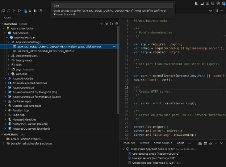Reveal hidden value of SCM_DO_BUILD_DURING_DEPLOYMENT
Screen dimensions: 226x167
point(114,47)
